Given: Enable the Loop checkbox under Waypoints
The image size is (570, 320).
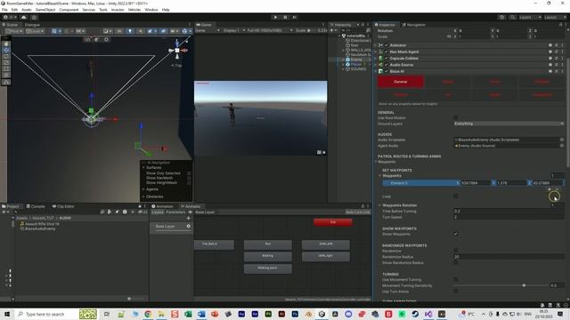Looking at the screenshot, I should click(456, 196).
